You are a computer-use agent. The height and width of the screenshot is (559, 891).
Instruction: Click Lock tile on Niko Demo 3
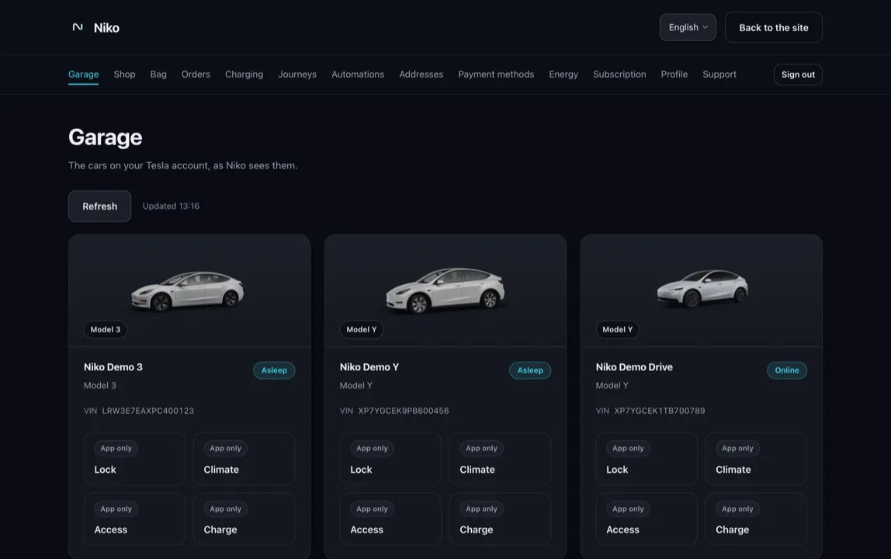[135, 459]
